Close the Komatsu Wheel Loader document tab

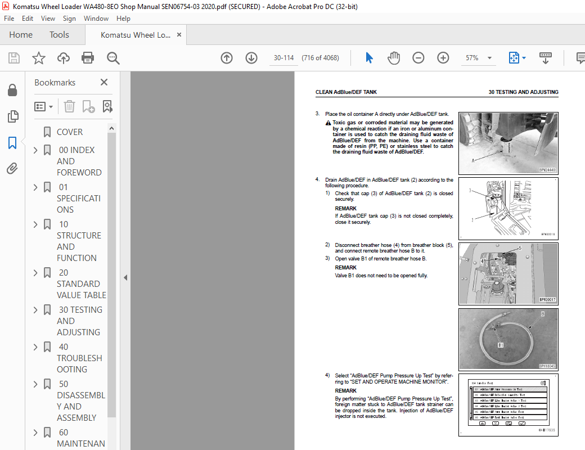point(179,35)
